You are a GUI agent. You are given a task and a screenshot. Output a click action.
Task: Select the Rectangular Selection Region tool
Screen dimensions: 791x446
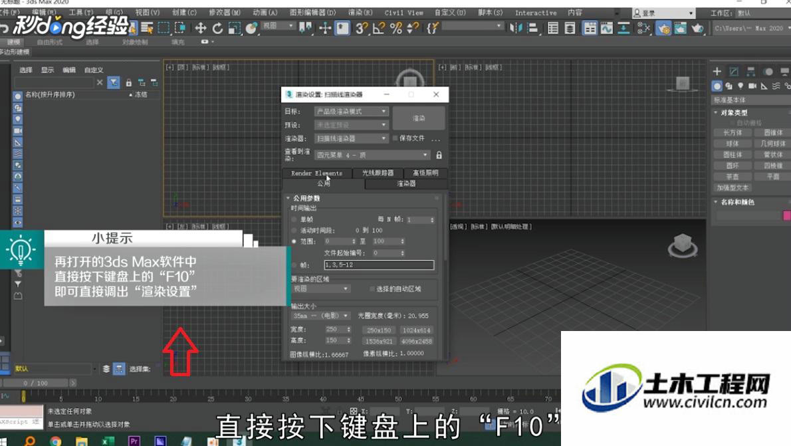(164, 29)
